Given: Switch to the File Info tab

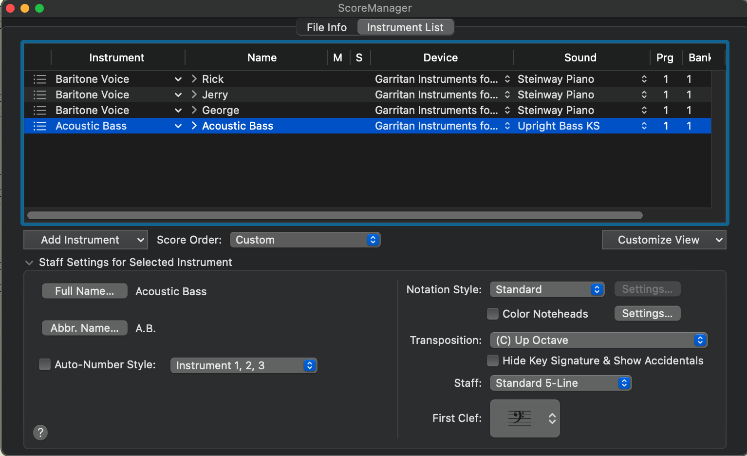Looking at the screenshot, I should click(326, 27).
